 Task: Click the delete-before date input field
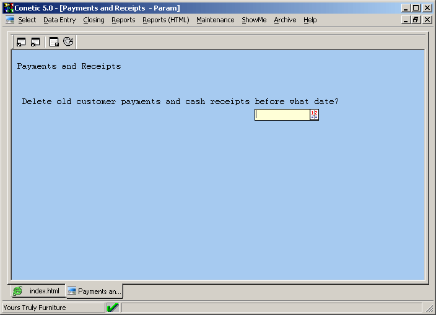point(282,114)
